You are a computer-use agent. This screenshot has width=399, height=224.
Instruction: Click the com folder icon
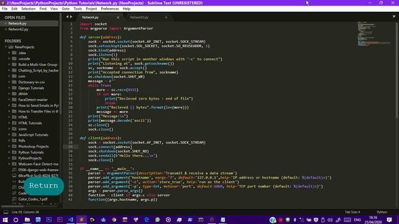pyautogui.click(x=14, y=76)
